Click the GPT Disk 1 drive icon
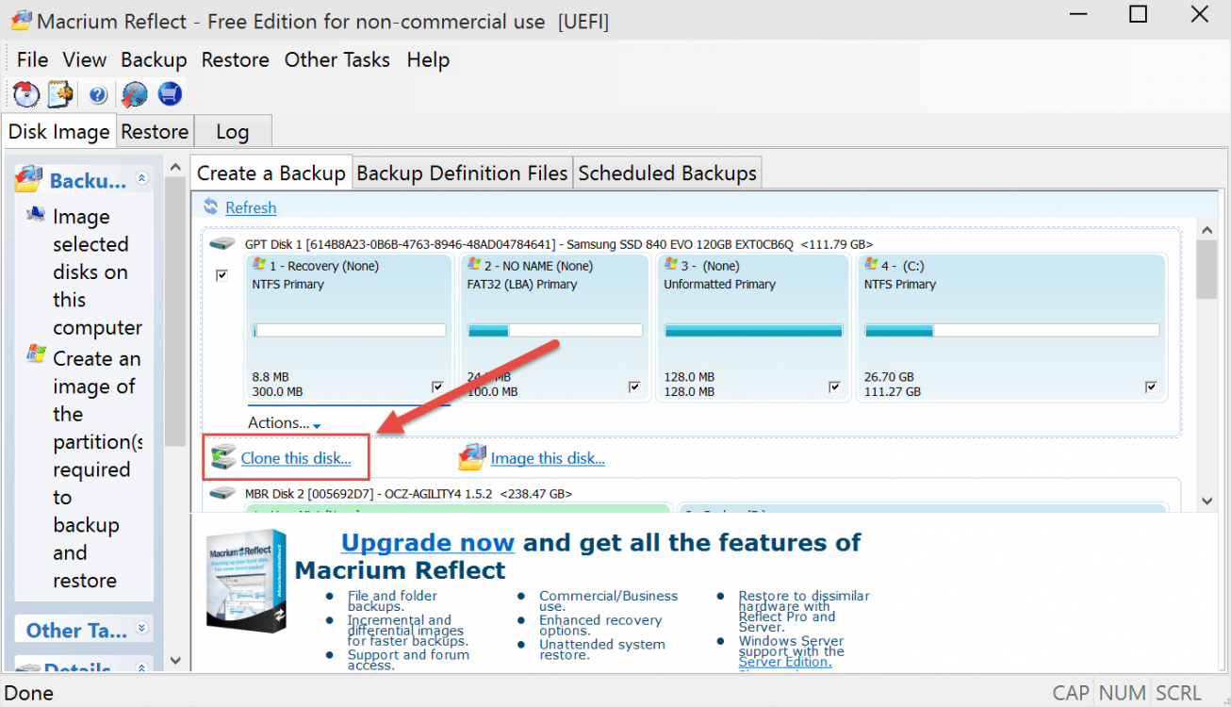Image resolution: width=1231 pixels, height=707 pixels. tap(222, 244)
